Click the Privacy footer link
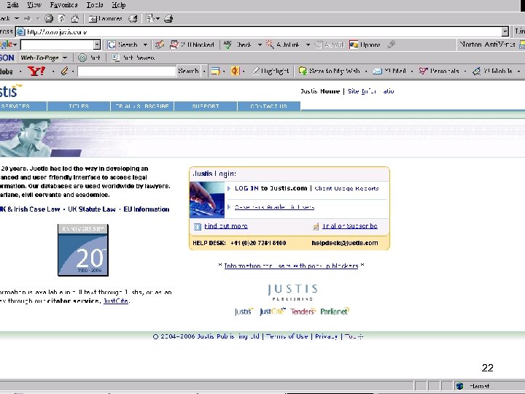The image size is (525, 394). click(x=326, y=336)
